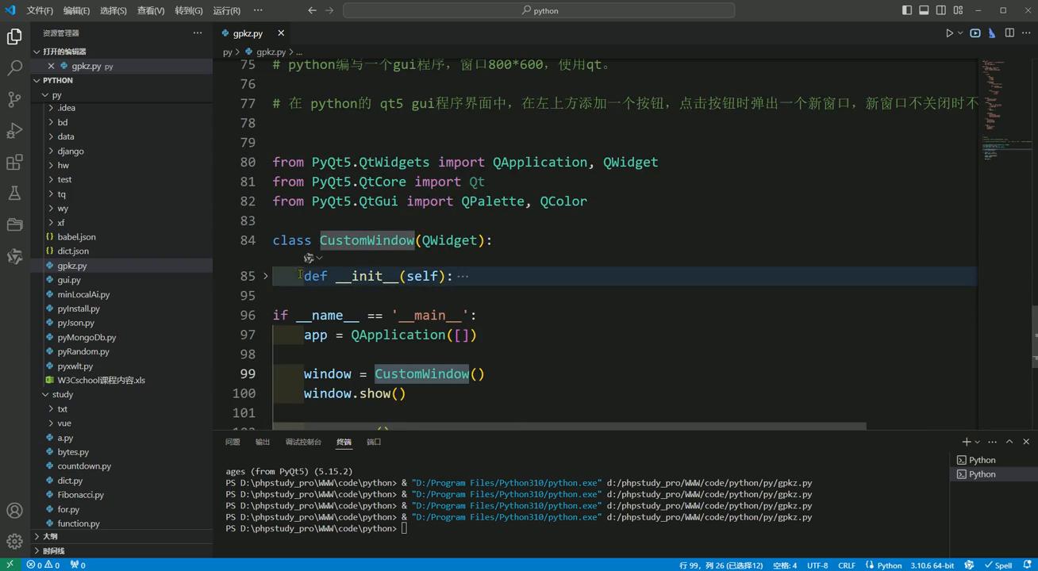This screenshot has width=1038, height=571.
Task: Click the blue cone assistant icon in editor toolbar
Action: [x=992, y=33]
